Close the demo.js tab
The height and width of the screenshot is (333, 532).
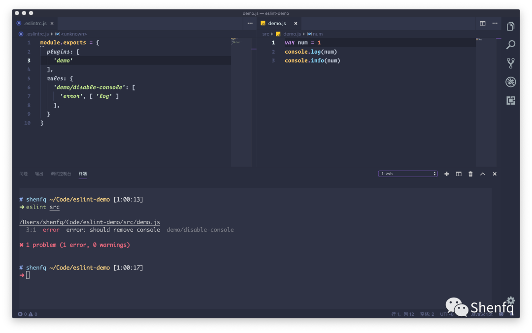296,24
